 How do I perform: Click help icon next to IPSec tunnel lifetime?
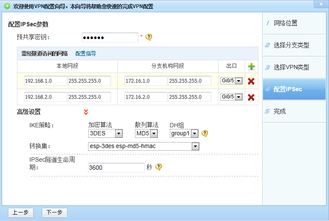(x=159, y=167)
